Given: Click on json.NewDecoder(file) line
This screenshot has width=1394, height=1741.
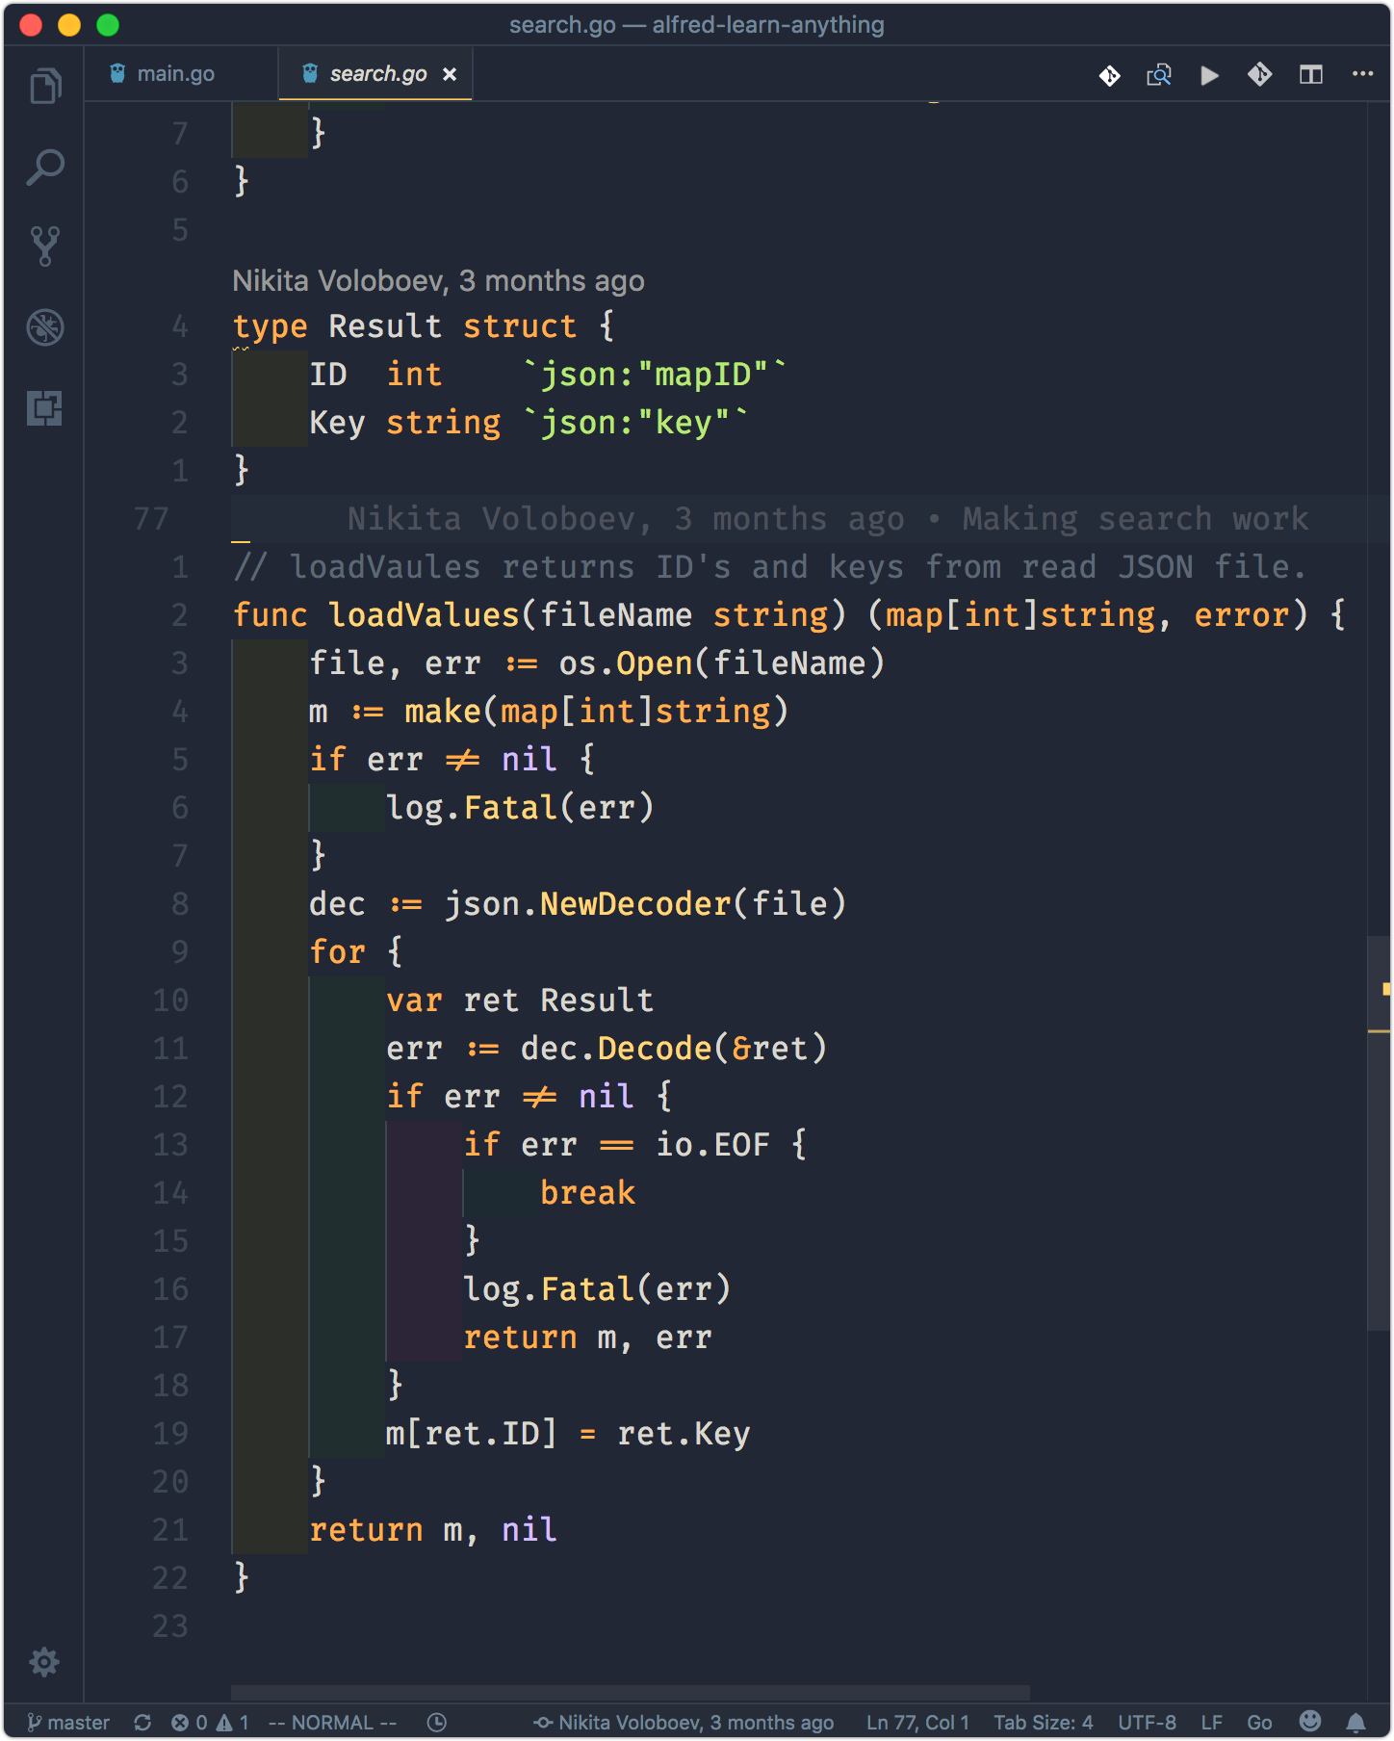Looking at the screenshot, I should [x=578, y=903].
